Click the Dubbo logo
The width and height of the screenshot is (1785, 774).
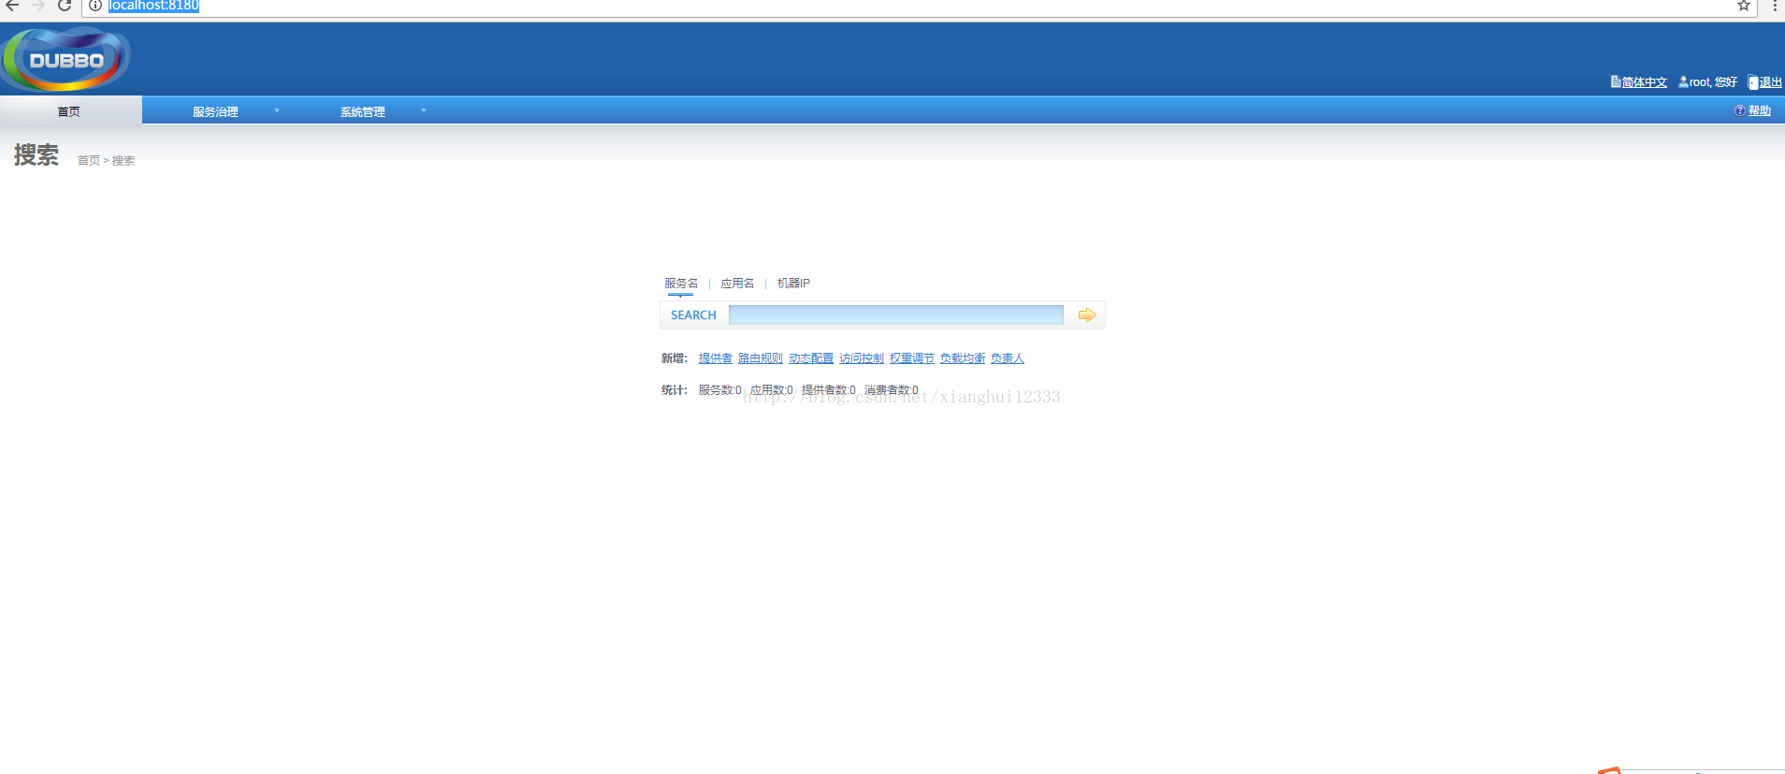[65, 60]
